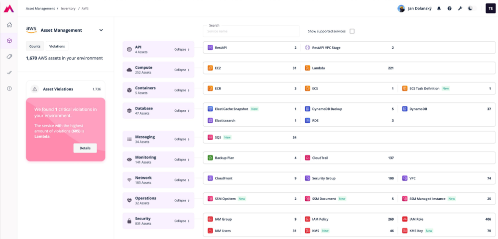This screenshot has width=498, height=239.
Task: Click the VPC service icon
Action: point(404,178)
